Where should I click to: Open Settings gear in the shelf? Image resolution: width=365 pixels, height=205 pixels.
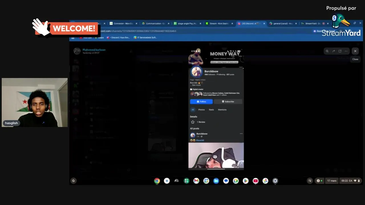click(x=275, y=181)
